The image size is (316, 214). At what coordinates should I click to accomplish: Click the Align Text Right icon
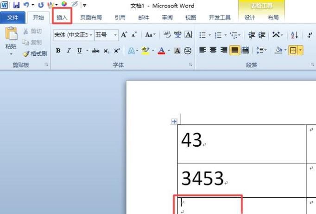click(x=224, y=50)
